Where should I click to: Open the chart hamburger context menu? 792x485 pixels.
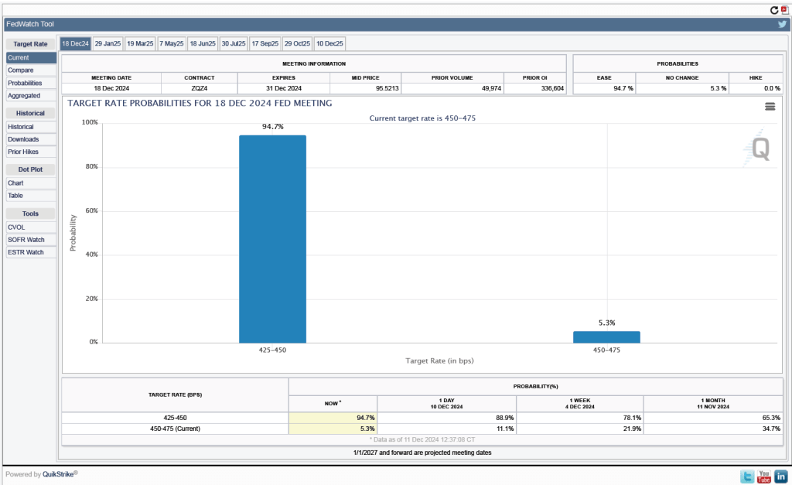pos(770,107)
